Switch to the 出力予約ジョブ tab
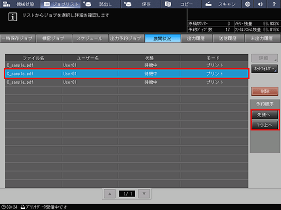The image size is (281, 210). click(x=126, y=38)
